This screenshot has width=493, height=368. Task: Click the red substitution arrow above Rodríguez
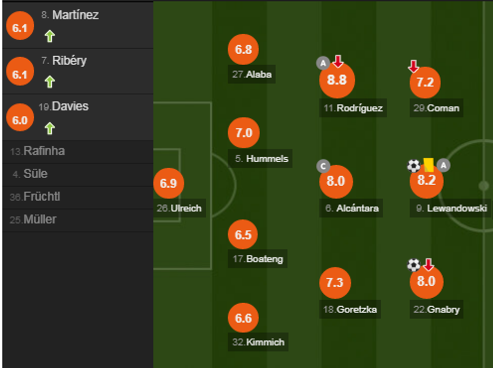(x=338, y=62)
